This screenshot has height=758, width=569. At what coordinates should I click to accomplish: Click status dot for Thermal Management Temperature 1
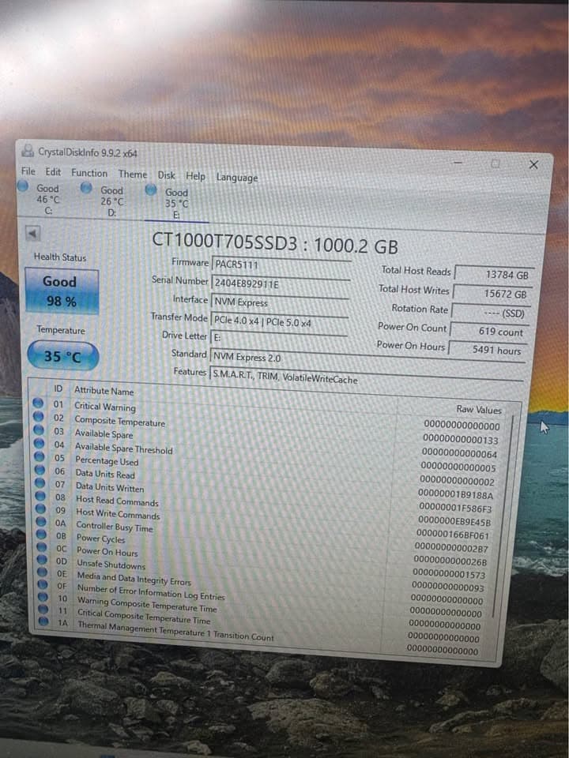44,621
